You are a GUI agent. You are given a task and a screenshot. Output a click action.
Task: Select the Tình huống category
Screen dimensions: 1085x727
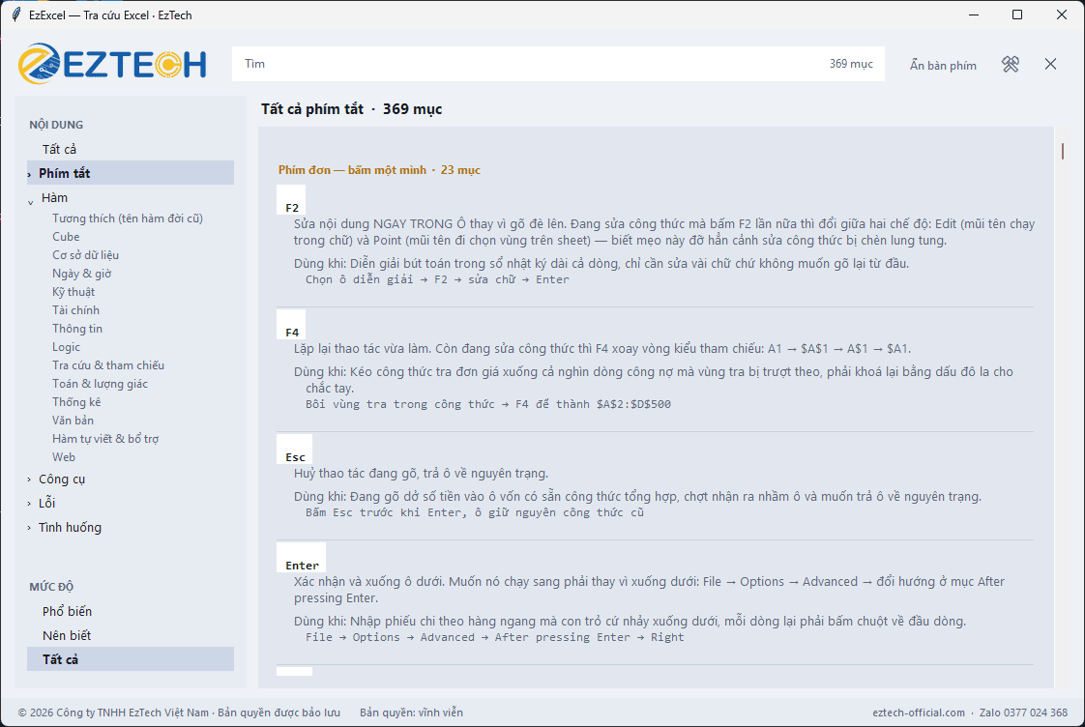pos(70,527)
